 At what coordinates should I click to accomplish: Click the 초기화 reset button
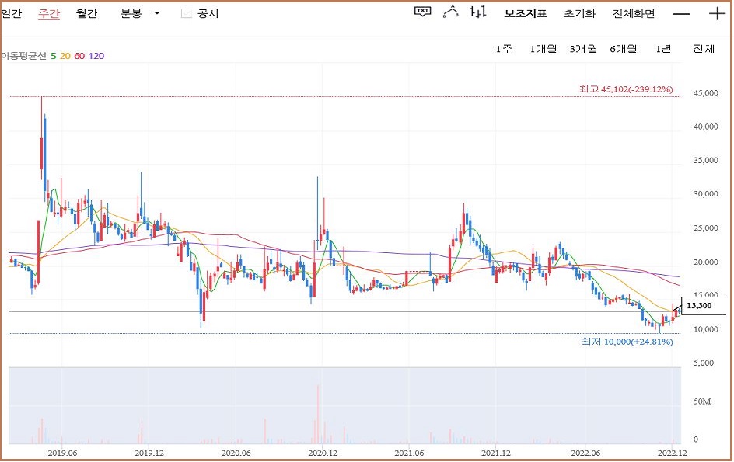579,13
